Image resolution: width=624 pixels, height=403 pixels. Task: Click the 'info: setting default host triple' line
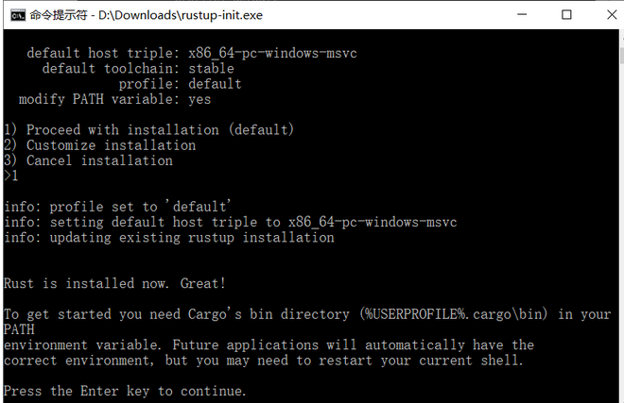click(230, 222)
